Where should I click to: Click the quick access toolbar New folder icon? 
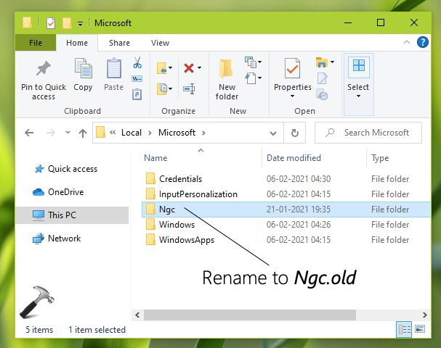coord(67,23)
